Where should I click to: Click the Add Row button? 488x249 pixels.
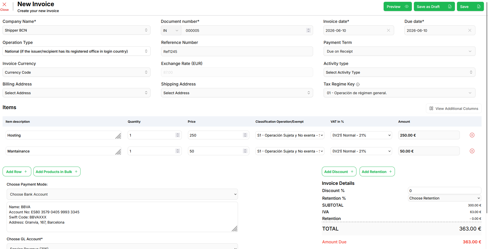tap(17, 171)
